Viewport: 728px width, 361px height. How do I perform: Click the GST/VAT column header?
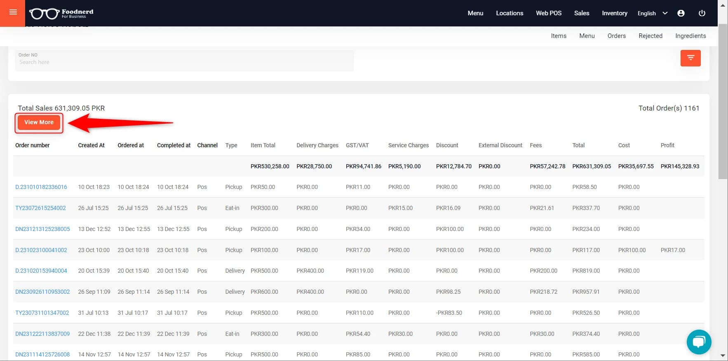(x=357, y=145)
